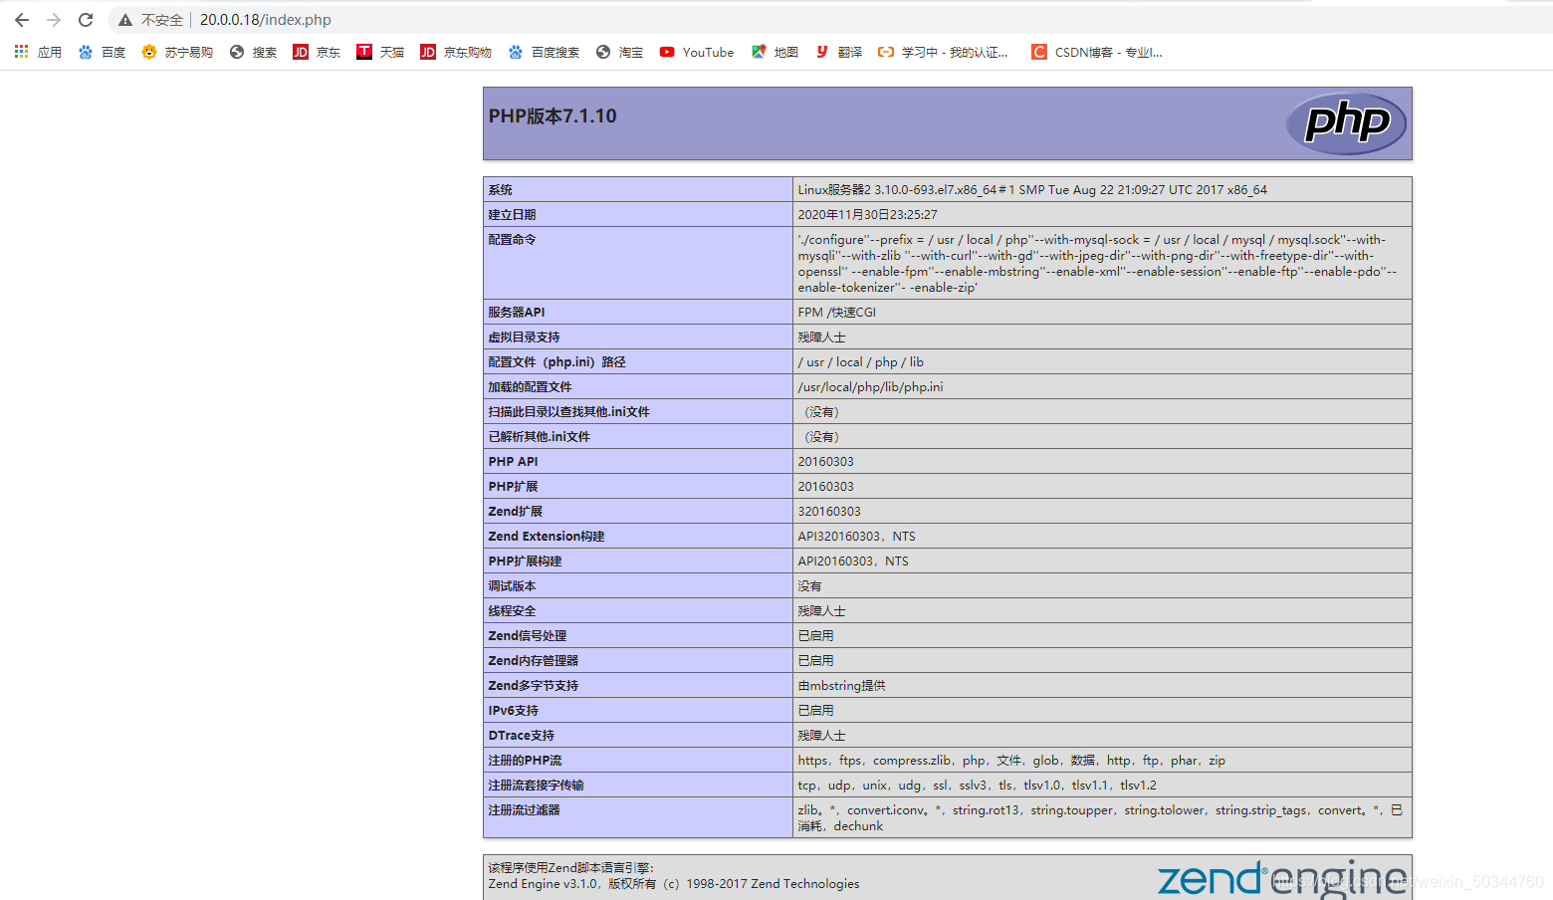Open the CSDN博客 bookmark
The width and height of the screenshot is (1553, 900).
(x=1097, y=52)
